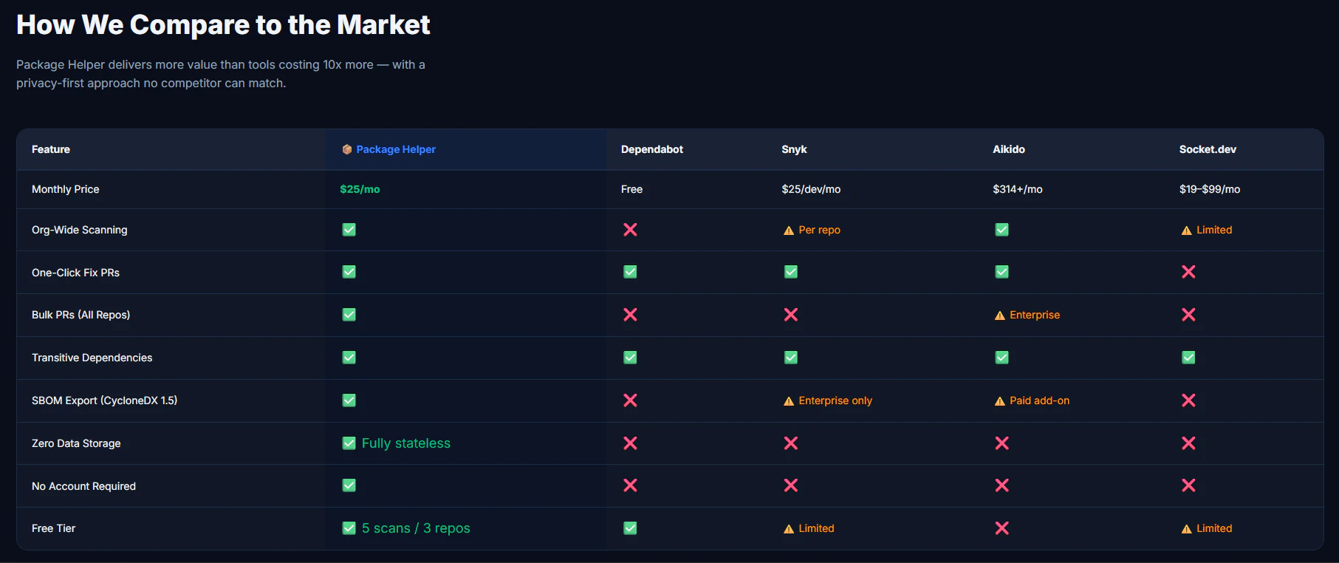This screenshot has width=1339, height=563.
Task: Click Socket.dev warning icon in Org-Wide Scanning row
Action: (x=1186, y=231)
